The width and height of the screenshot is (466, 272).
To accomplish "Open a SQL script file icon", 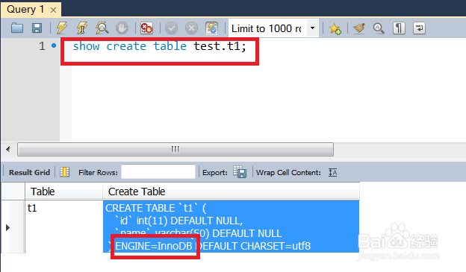I will pyautogui.click(x=17, y=28).
